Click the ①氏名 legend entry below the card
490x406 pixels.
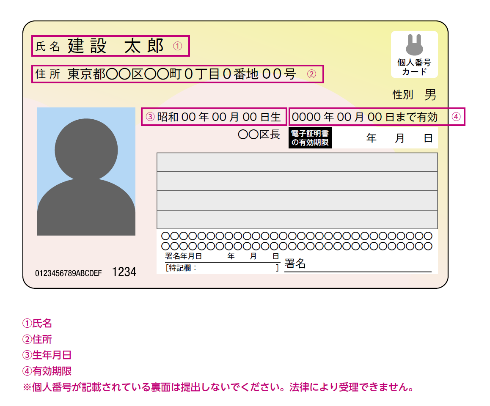click(37, 324)
